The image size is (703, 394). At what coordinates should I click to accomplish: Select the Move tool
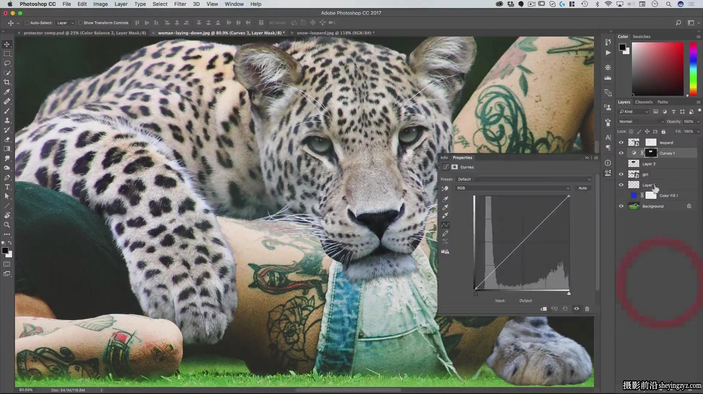(7, 44)
